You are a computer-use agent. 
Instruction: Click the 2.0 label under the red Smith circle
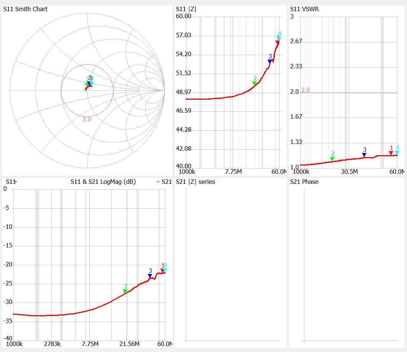[87, 119]
